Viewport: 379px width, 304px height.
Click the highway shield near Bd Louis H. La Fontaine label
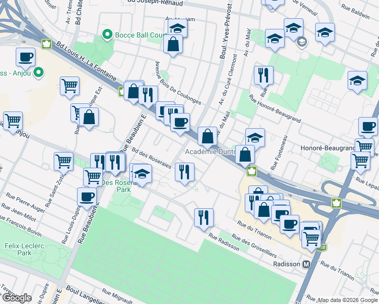click(47, 44)
